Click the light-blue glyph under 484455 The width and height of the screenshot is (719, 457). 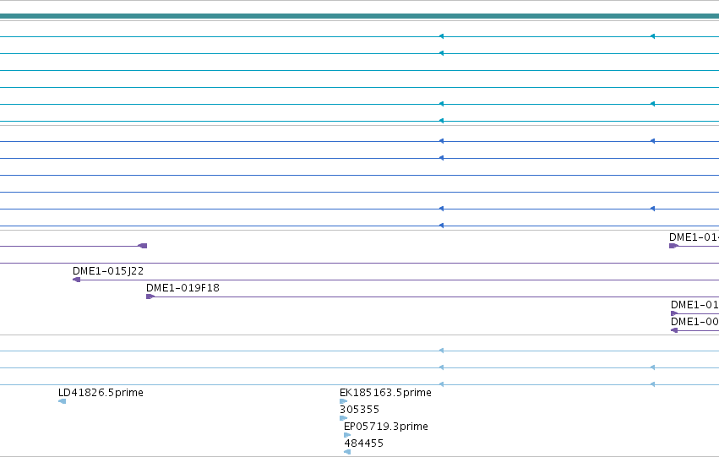(347, 452)
